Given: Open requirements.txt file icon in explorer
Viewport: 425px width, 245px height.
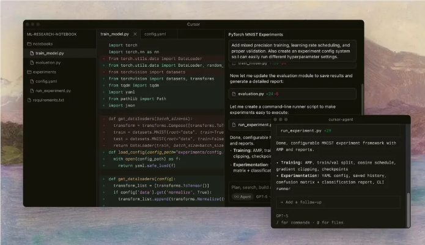Looking at the screenshot, I should [x=27, y=99].
